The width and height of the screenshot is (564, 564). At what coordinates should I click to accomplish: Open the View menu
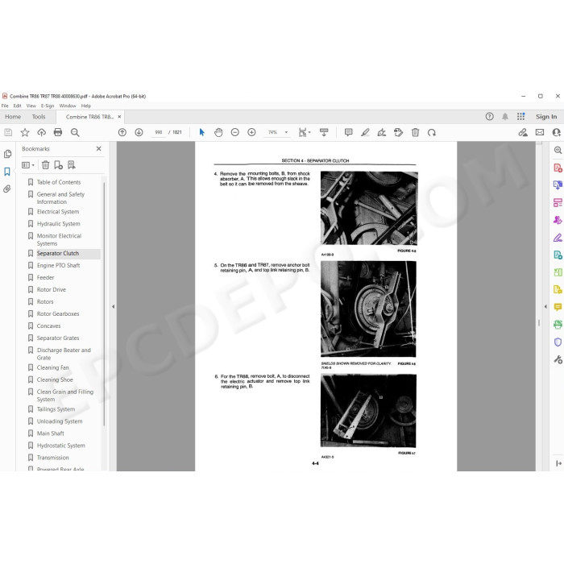coord(31,106)
